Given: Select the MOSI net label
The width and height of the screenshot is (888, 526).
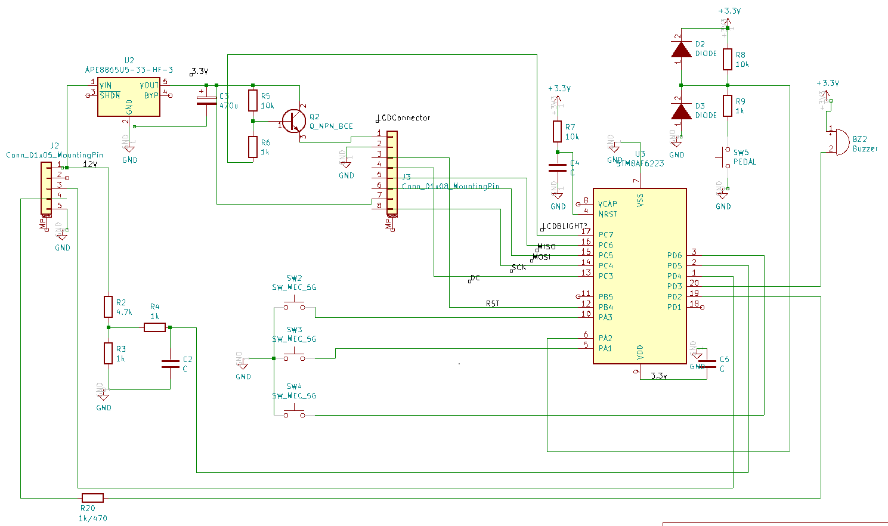Looking at the screenshot, I should point(542,257).
